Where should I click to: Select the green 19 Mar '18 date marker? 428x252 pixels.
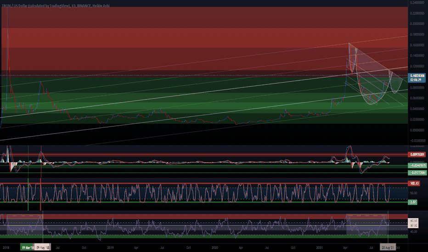27,247
